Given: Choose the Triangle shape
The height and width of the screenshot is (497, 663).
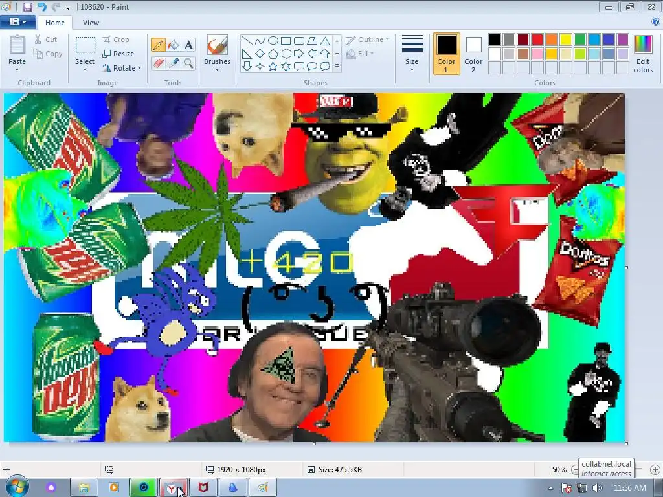Looking at the screenshot, I should [x=325, y=41].
